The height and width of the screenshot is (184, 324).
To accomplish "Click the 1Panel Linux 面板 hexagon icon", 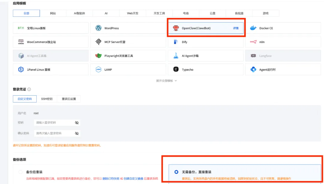I will click(x=21, y=70).
